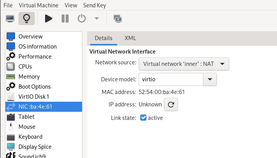
Task: Open the Performance hardware page
Action: (x=35, y=57)
